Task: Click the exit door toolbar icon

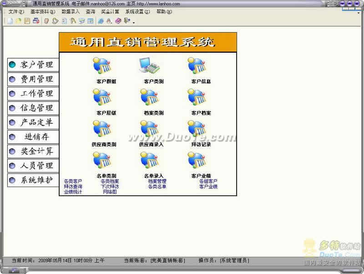Action: point(127,21)
